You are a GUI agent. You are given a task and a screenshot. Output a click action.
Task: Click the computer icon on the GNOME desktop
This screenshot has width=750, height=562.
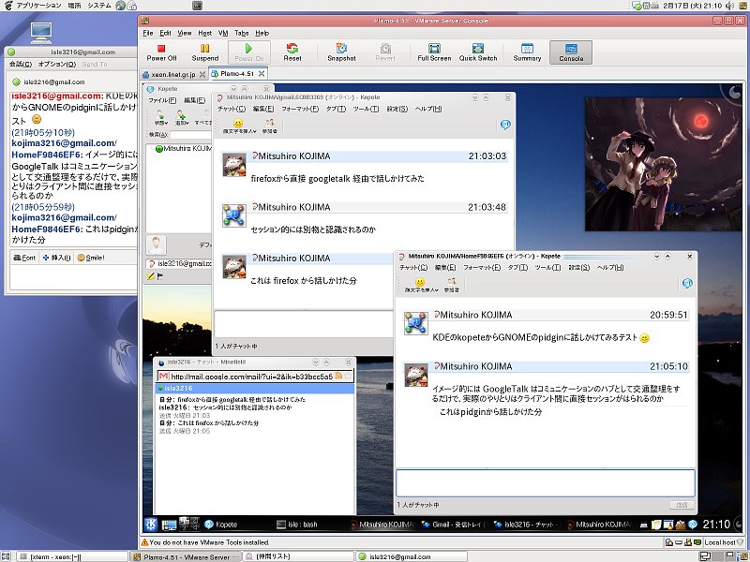[x=41, y=33]
